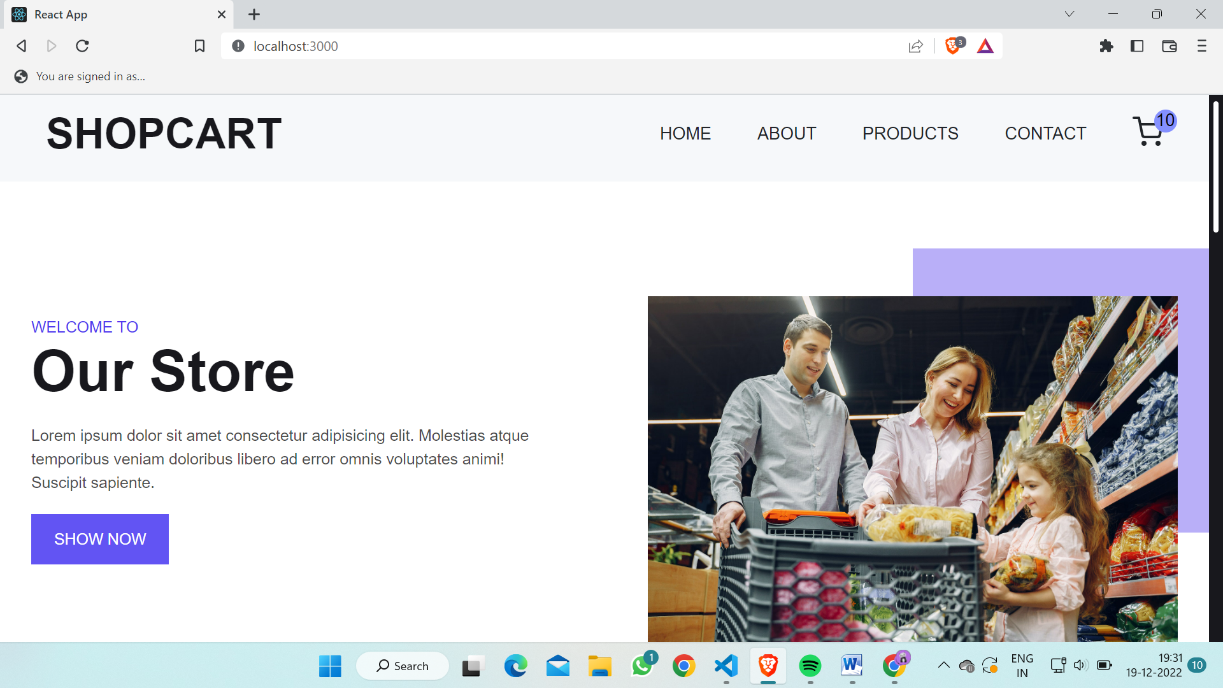Open the shopping cart with 10 items
This screenshot has width=1223, height=688.
[x=1150, y=132]
